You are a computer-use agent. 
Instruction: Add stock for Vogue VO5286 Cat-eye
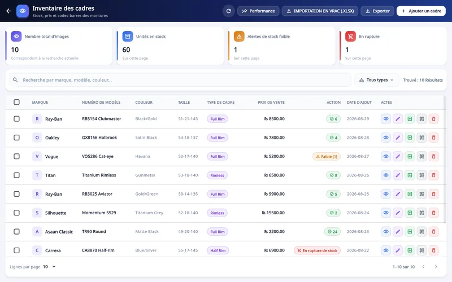point(410,156)
